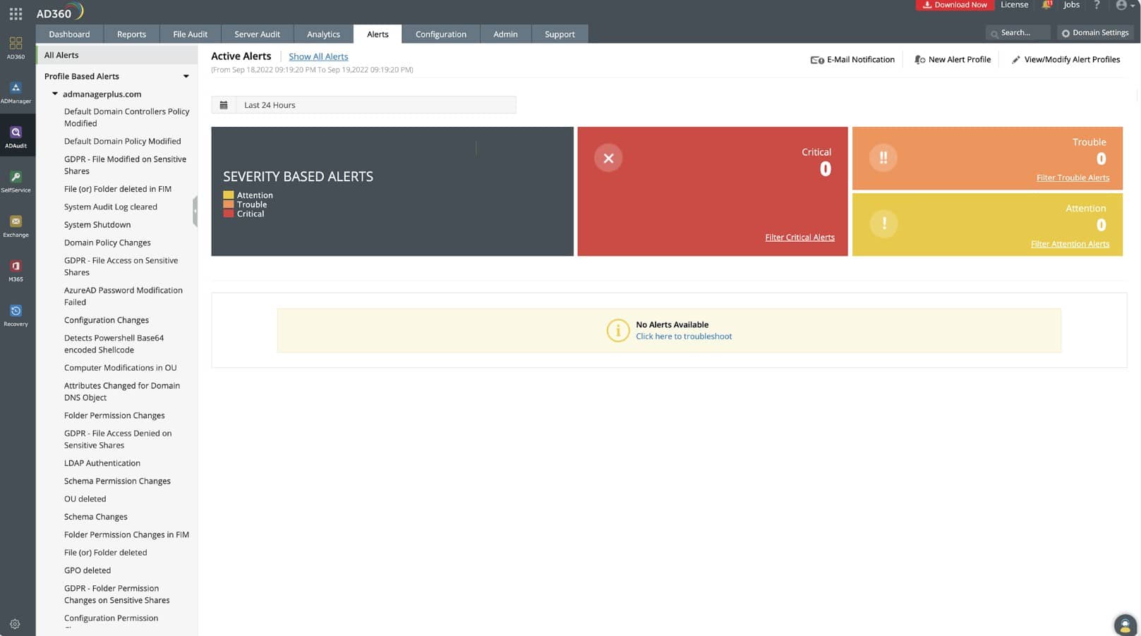Open the help question mark icon

pyautogui.click(x=1097, y=5)
